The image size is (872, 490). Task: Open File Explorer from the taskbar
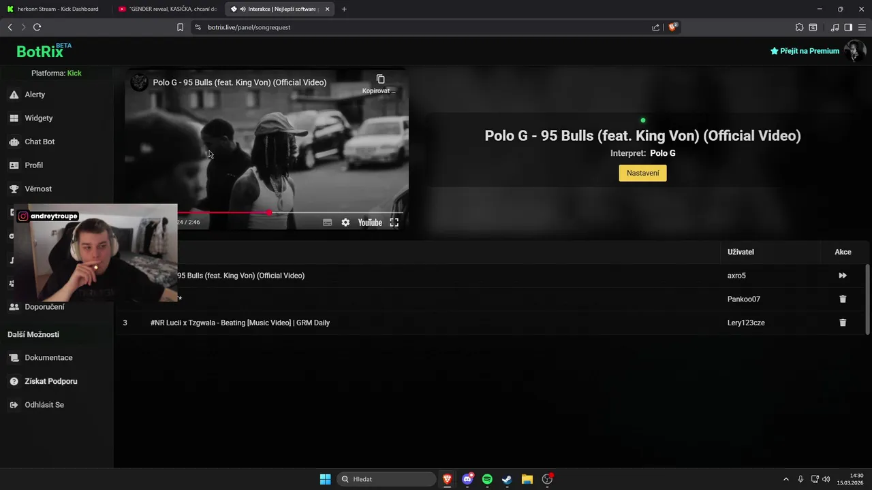(527, 479)
